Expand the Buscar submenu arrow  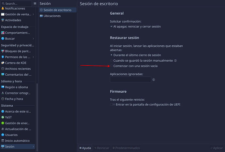point(34,39)
